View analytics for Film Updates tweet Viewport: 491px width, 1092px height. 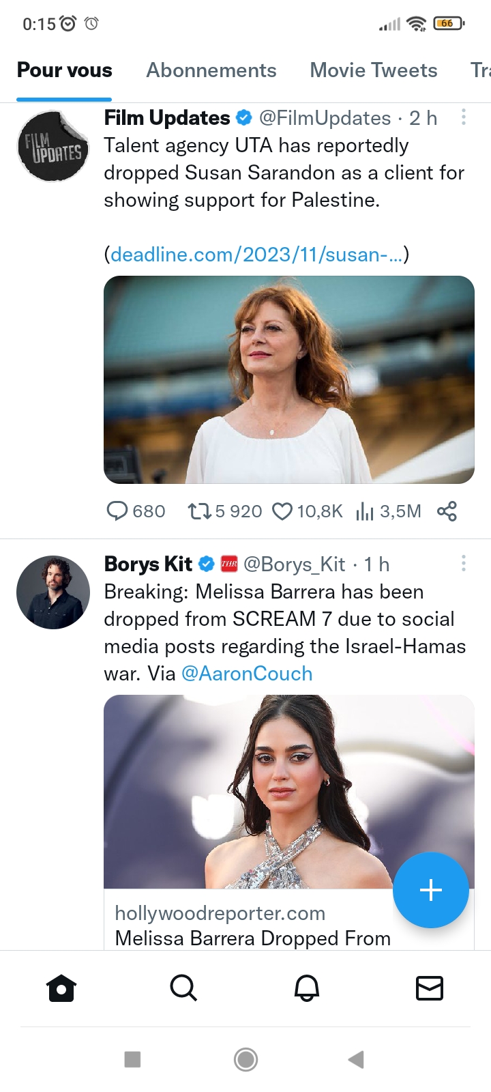(365, 511)
